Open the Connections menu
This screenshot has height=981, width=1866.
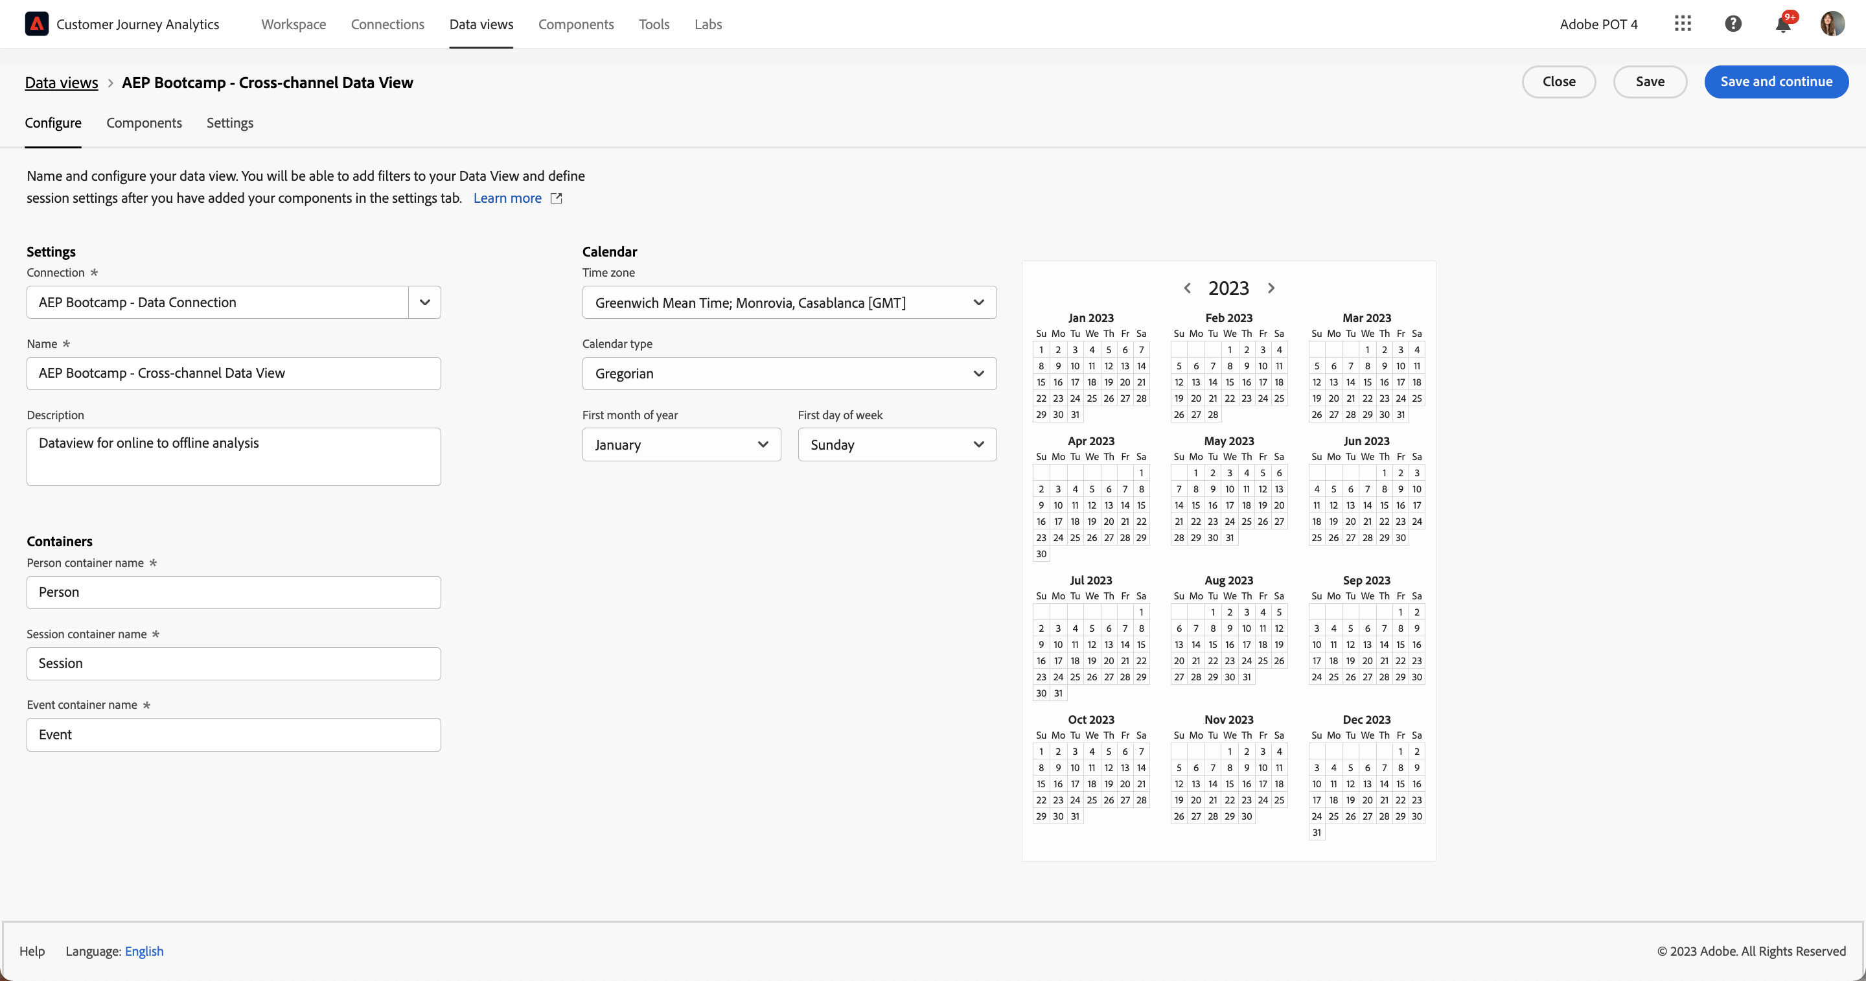pos(387,24)
